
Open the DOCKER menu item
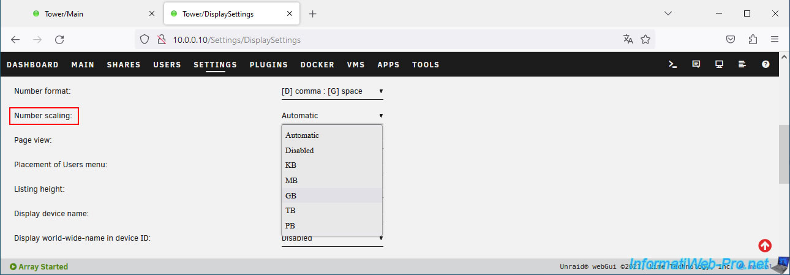(x=317, y=64)
